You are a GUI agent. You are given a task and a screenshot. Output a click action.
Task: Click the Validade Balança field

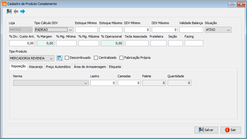pos(191,30)
